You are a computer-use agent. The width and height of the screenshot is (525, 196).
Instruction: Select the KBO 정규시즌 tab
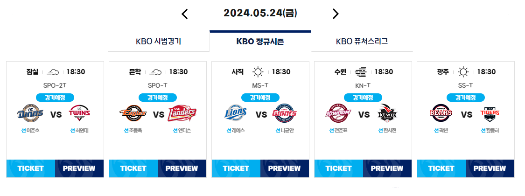(260, 41)
